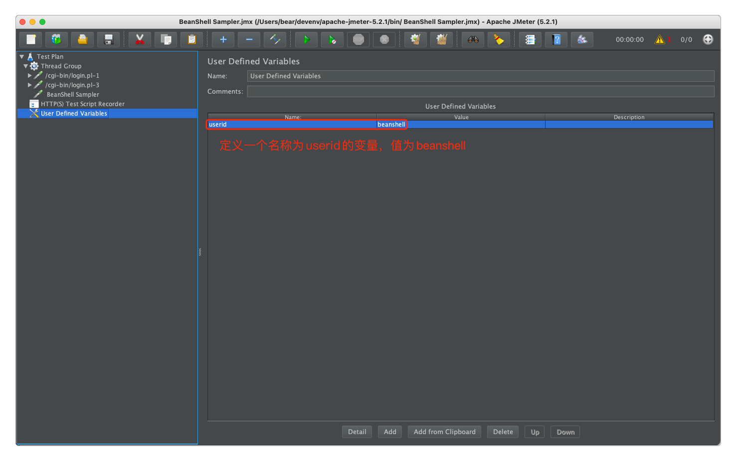Click the feather-pen icon beside the Help icon

click(x=582, y=39)
